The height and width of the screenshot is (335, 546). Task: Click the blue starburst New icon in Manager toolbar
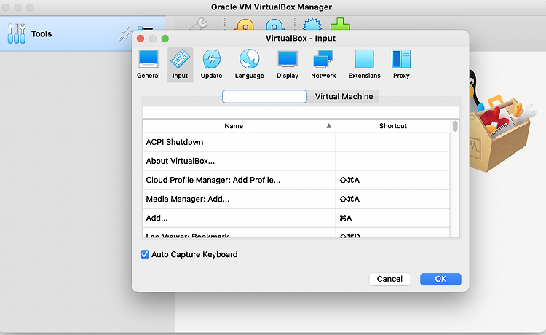coord(312,24)
